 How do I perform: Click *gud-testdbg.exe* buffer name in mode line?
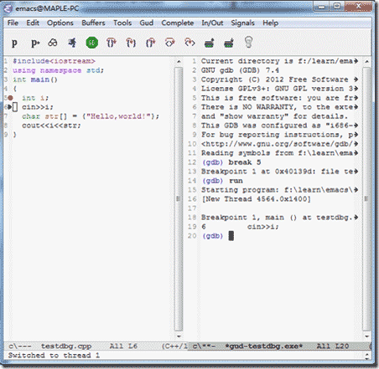tap(264, 346)
